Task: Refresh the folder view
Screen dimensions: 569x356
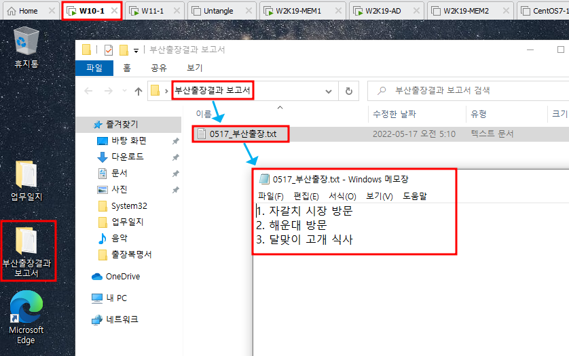Action: click(349, 91)
